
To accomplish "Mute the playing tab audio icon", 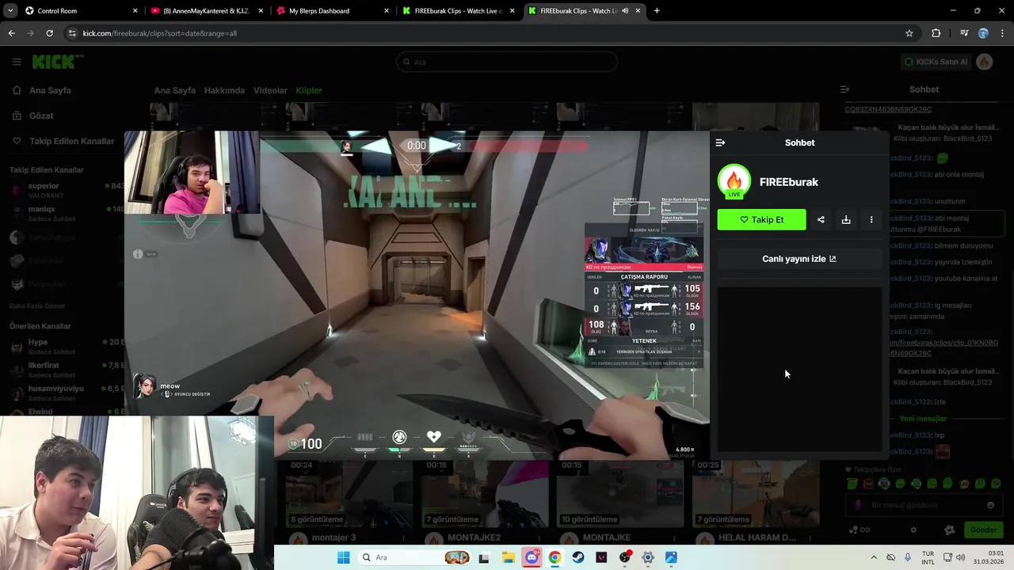I will tap(626, 11).
